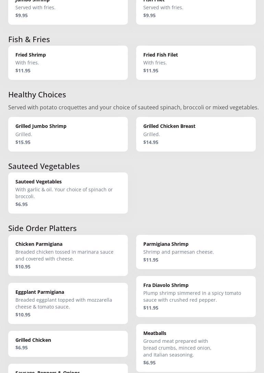264x373 pixels.
Task: Click the Sauteed Vegetables section heading
Action: click(x=44, y=166)
